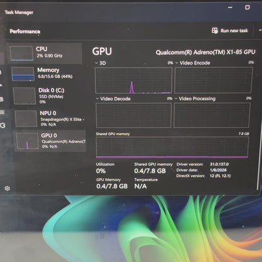Screen dimensions: 262x262
Task: Click the '0.4/7.8 GB' under GPU Memory
Action: (x=112, y=186)
